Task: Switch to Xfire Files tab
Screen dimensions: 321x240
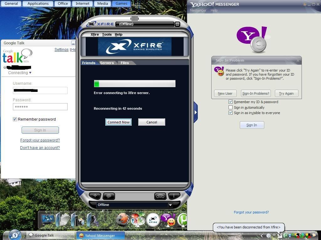Action: [125, 63]
